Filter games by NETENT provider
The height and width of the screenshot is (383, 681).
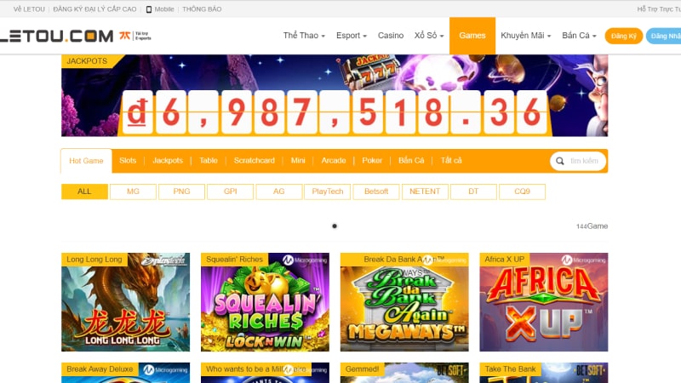425,191
